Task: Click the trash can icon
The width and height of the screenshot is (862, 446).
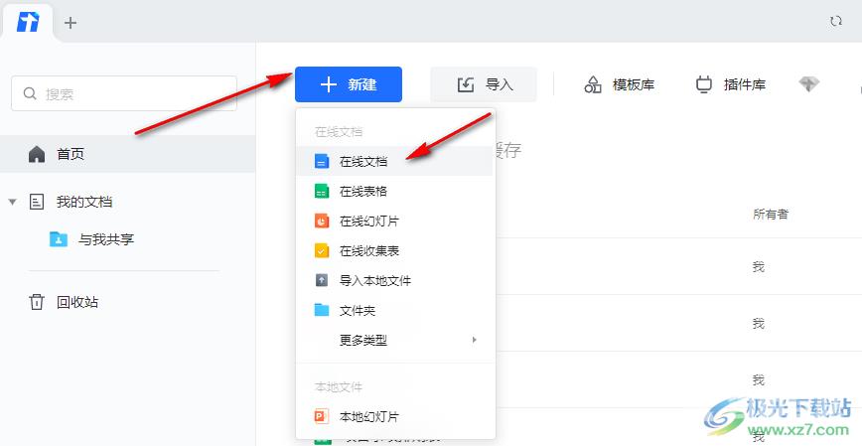Action: pyautogui.click(x=37, y=302)
